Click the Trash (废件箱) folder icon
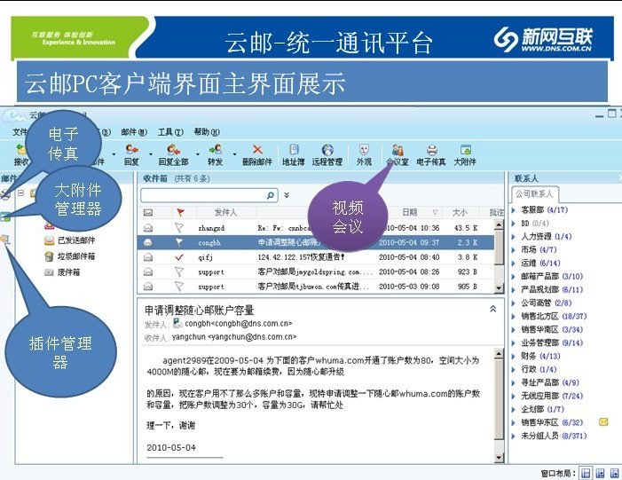This screenshot has height=480, width=622. pyautogui.click(x=49, y=272)
